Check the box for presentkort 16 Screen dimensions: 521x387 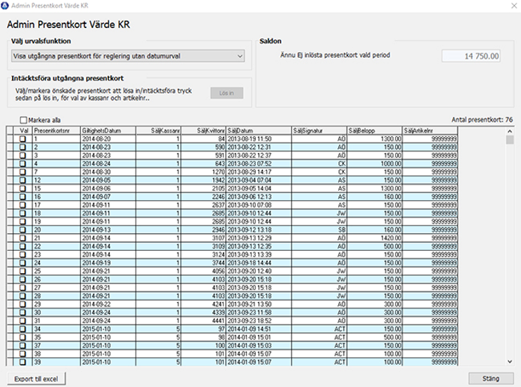point(22,197)
